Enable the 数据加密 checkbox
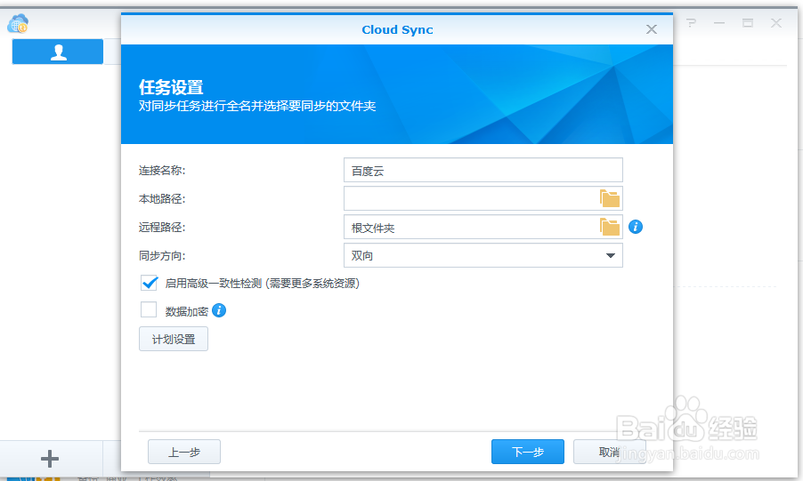This screenshot has width=803, height=481. click(x=149, y=309)
